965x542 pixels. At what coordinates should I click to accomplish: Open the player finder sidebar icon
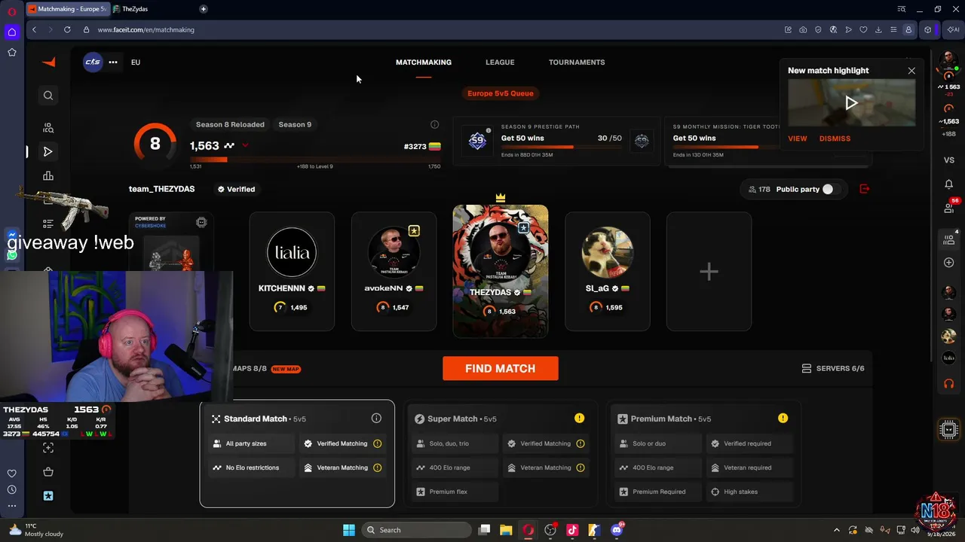point(48,128)
